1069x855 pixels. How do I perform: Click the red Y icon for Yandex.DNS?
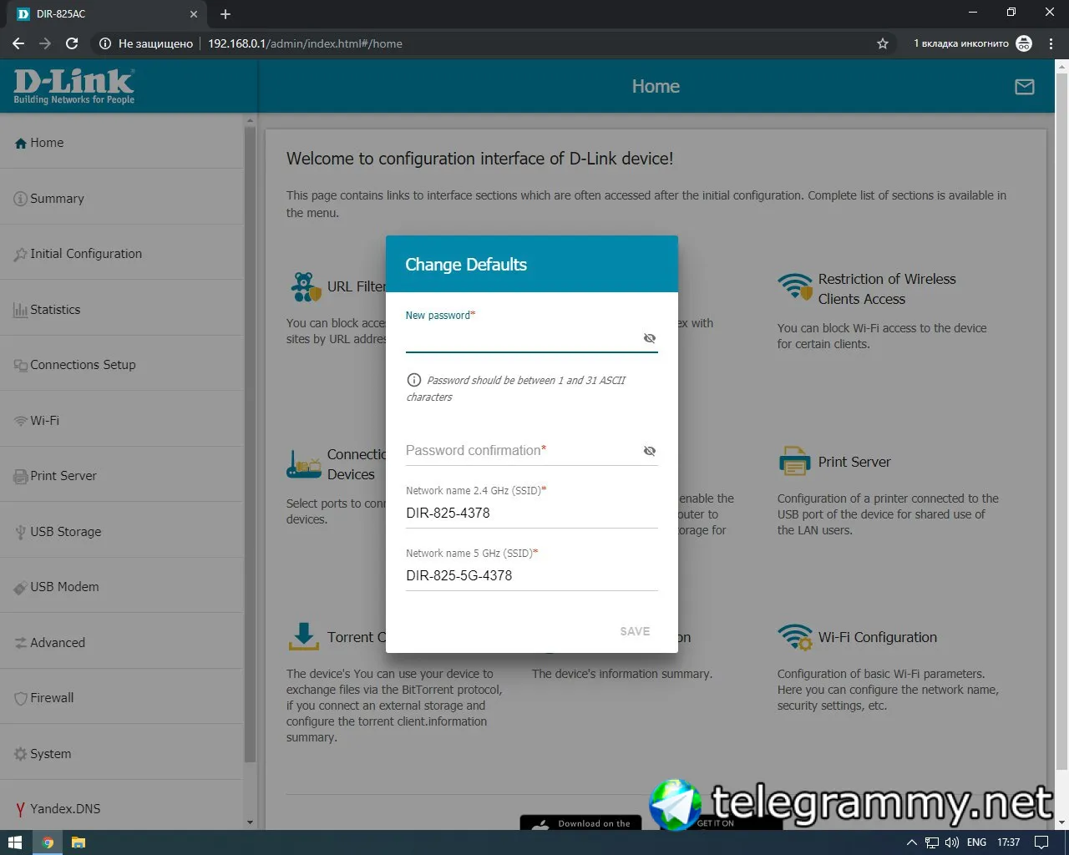pyautogui.click(x=21, y=809)
